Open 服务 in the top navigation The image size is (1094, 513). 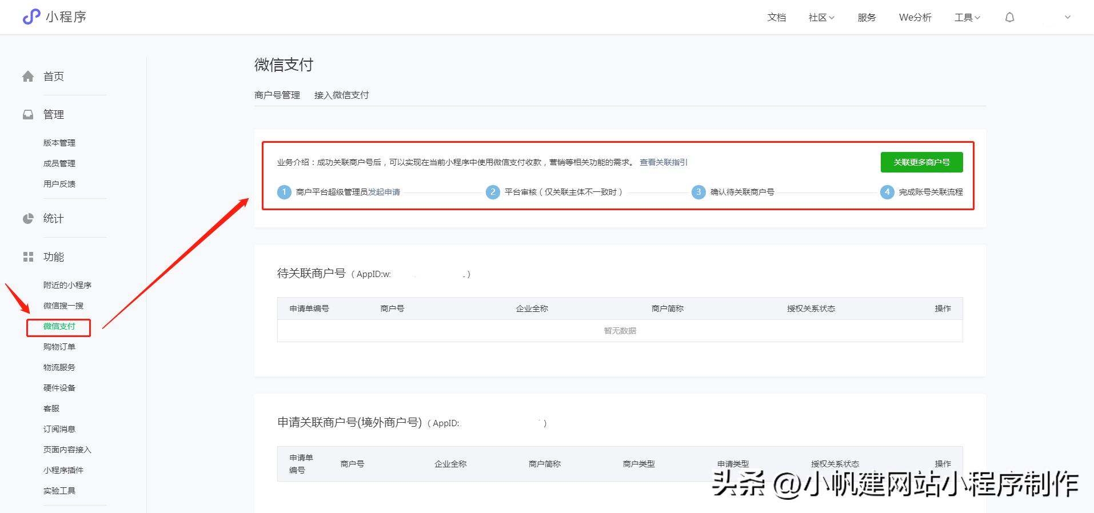(x=867, y=18)
